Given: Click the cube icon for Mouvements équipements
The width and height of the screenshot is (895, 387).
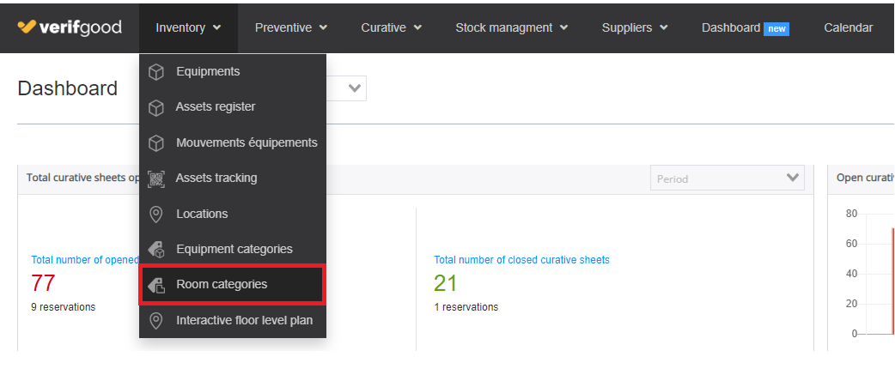Looking at the screenshot, I should (x=155, y=143).
